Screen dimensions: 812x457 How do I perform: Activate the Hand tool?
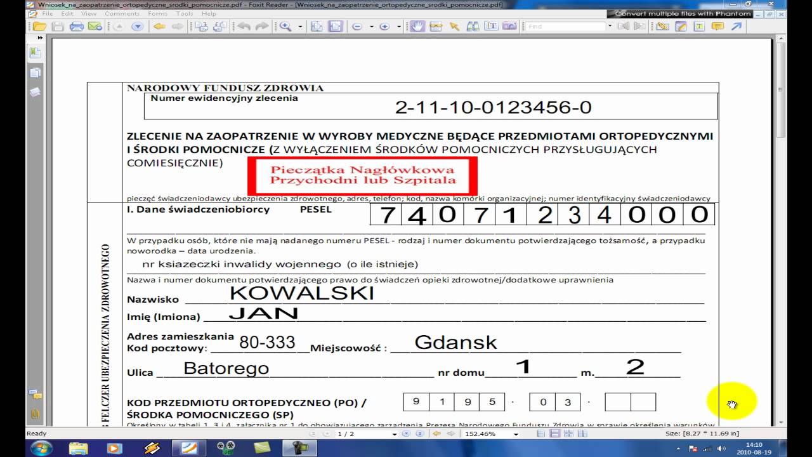click(x=417, y=26)
